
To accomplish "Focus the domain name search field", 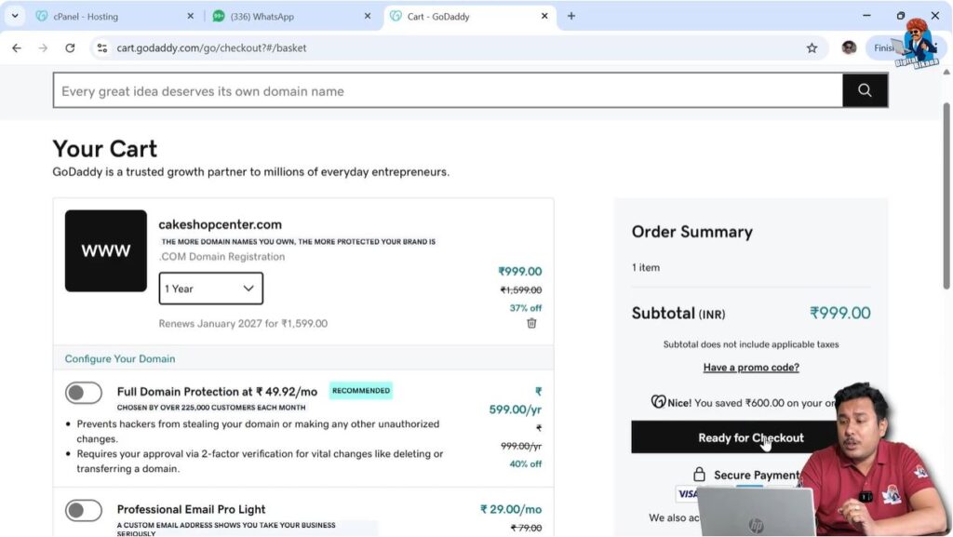I will click(x=448, y=90).
